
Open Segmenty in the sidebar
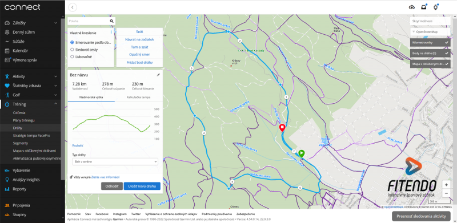[x=21, y=143]
